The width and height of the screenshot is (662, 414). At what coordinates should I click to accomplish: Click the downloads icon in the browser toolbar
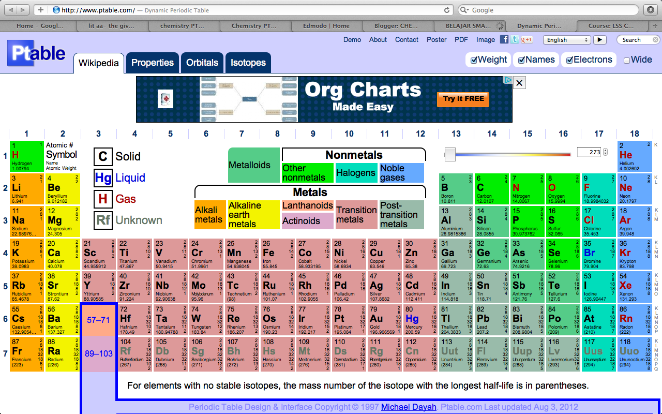click(x=650, y=9)
